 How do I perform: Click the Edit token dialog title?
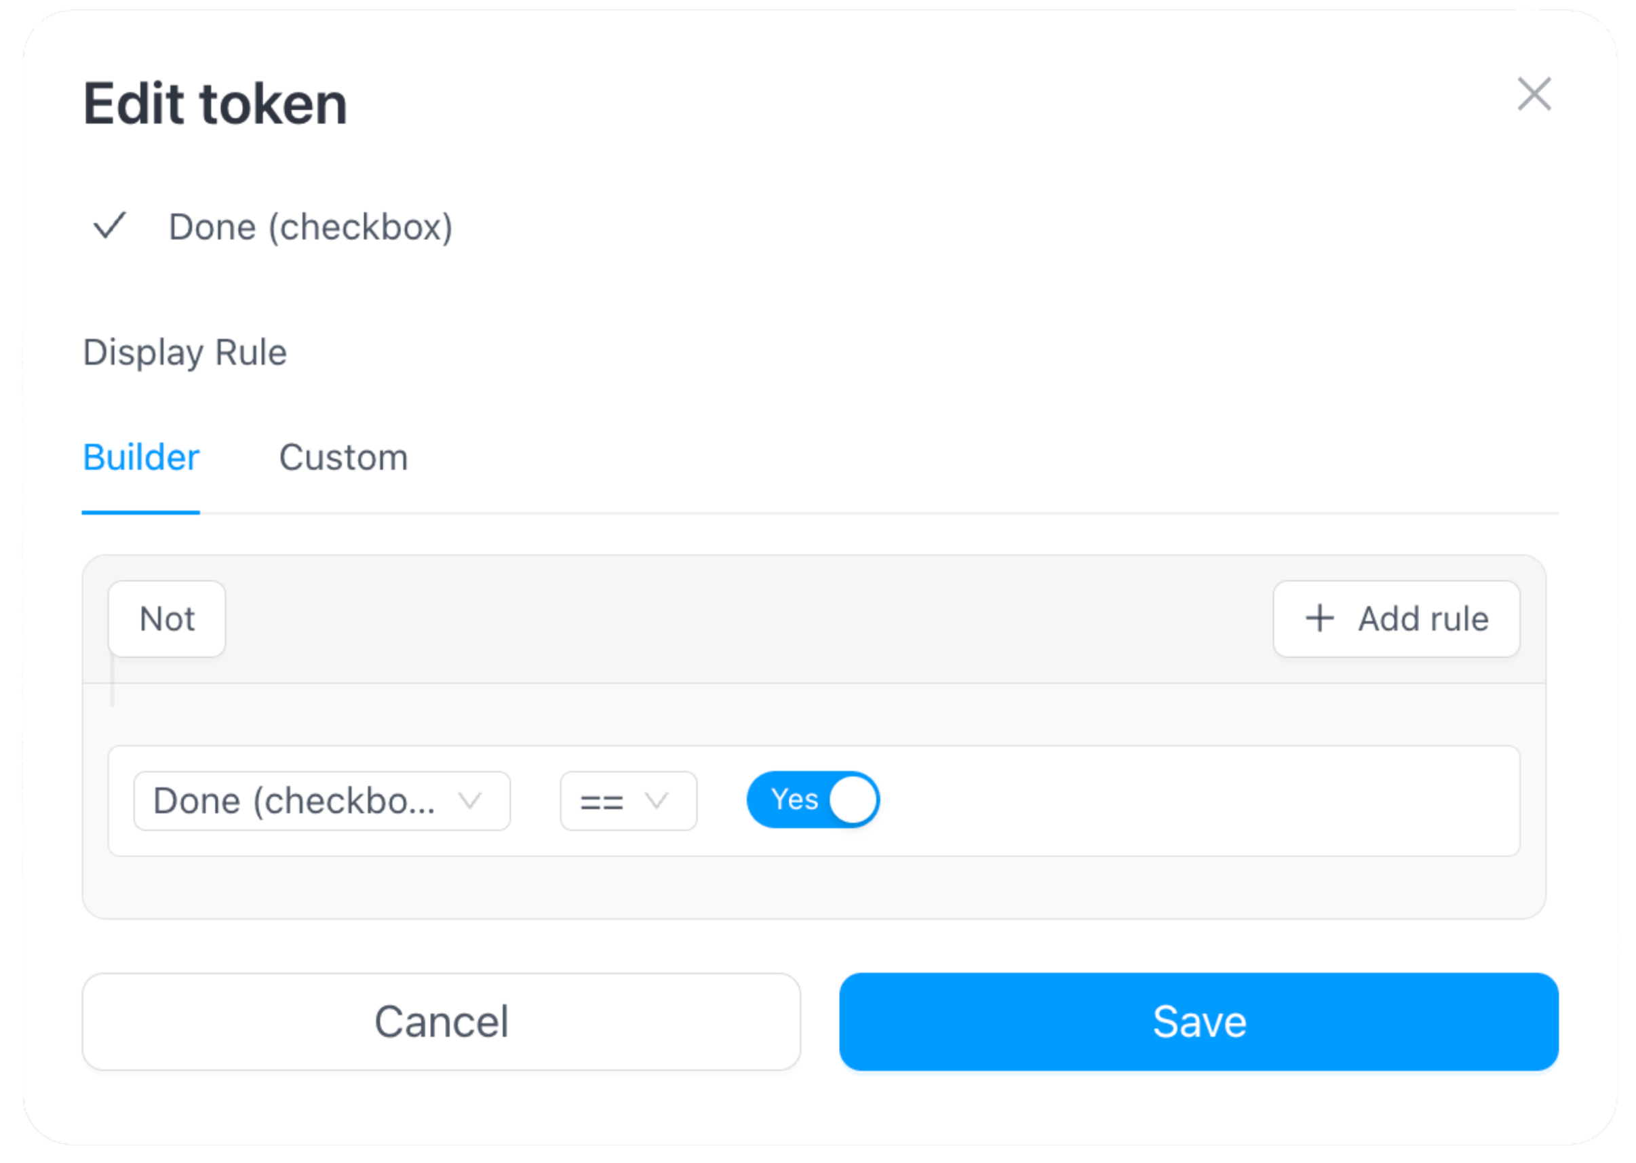click(x=215, y=104)
